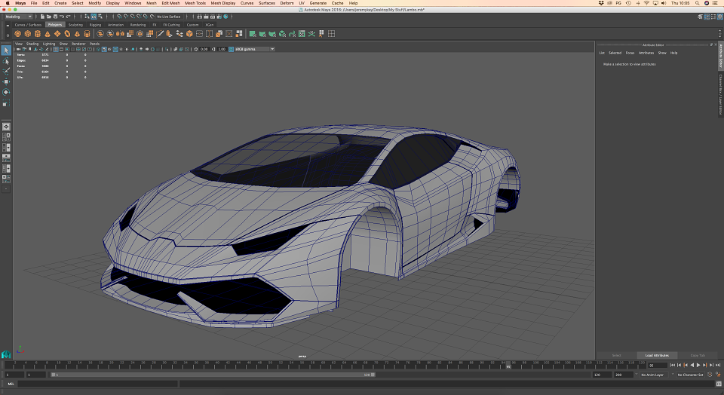Activate the Rotate tool
The image size is (724, 395).
(6, 92)
